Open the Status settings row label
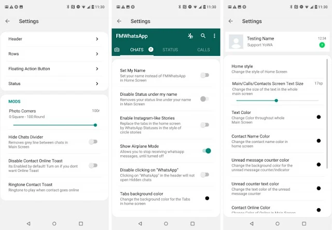Image resolution: width=332 pixels, height=230 pixels. pyautogui.click(x=15, y=84)
